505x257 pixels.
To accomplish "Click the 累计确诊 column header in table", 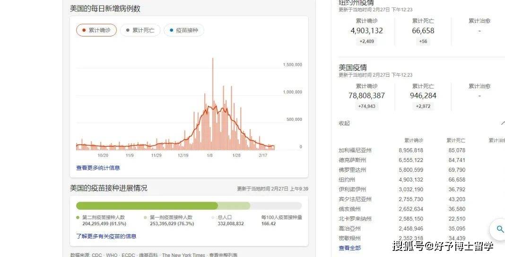I will (414, 140).
